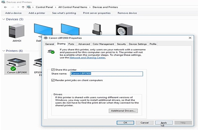The height and width of the screenshot is (130, 198).
Task: Click the shared printer icon in Sharing tab
Action: [x=51, y=52]
